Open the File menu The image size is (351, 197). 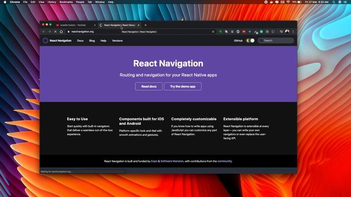coord(25,2)
